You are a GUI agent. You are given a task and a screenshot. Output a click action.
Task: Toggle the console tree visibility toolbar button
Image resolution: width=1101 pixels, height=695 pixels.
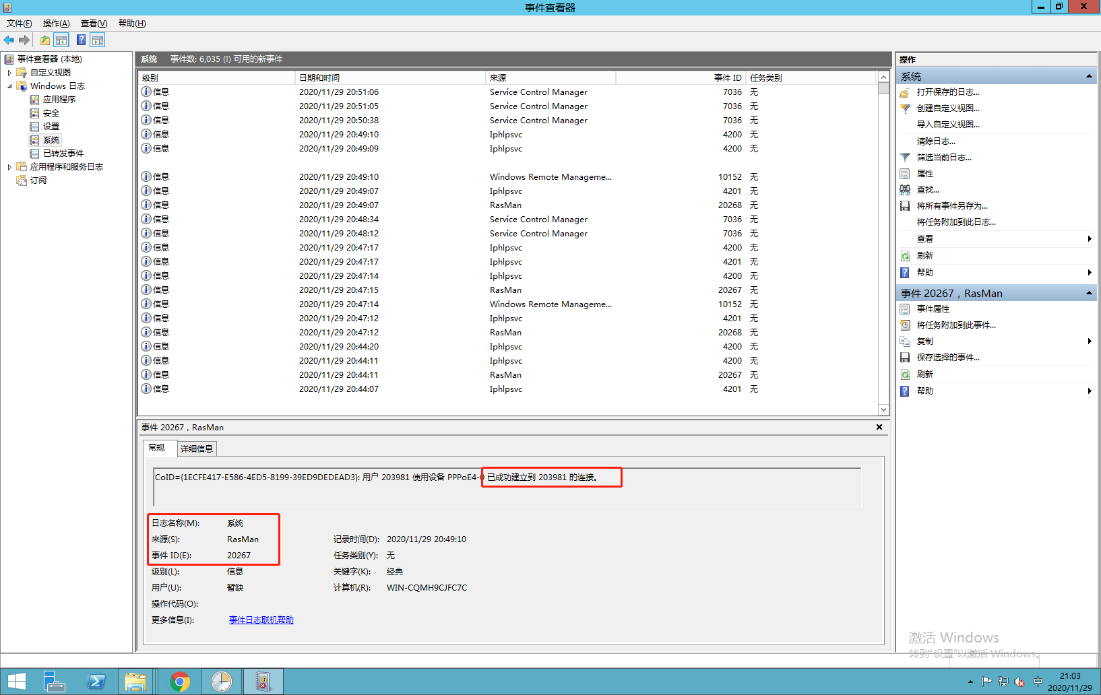tap(61, 40)
